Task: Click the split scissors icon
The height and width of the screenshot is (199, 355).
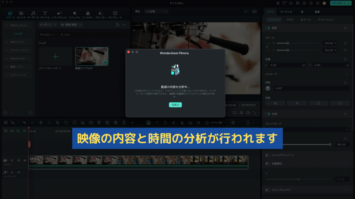Action: (49, 123)
